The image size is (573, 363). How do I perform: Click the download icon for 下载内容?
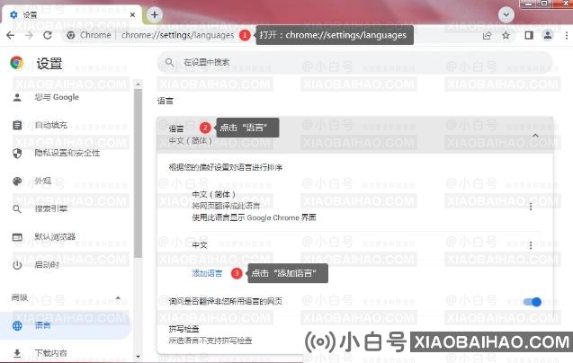pos(17,353)
